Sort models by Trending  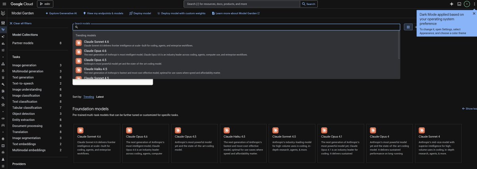point(89,97)
